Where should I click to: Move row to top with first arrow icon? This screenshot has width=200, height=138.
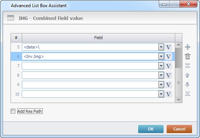[188, 65]
